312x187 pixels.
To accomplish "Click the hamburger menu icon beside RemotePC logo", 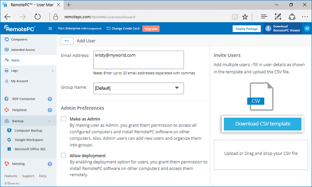I will point(50,28).
